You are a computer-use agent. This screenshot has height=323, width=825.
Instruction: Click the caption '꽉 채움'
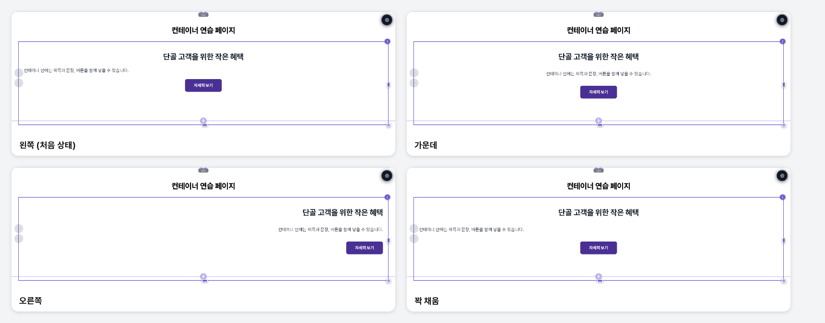[x=427, y=301]
